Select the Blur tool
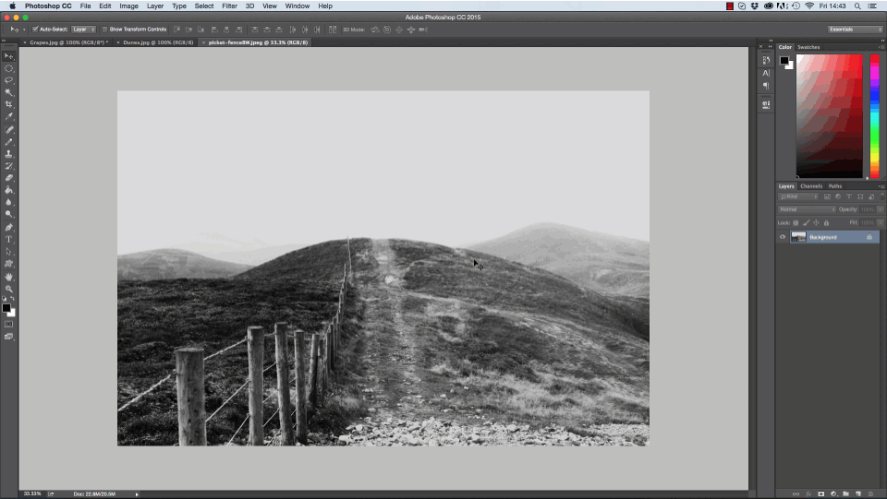 (x=8, y=202)
